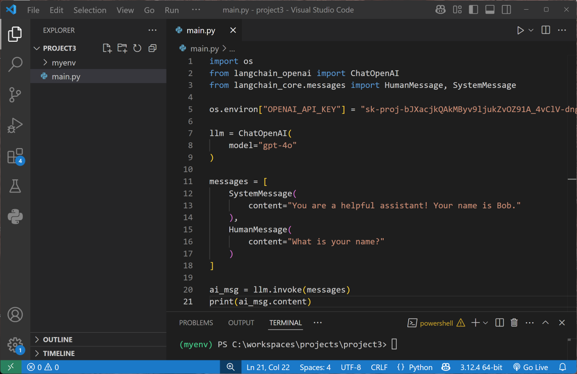577x374 pixels.
Task: Open Source Control view
Action: (15, 94)
